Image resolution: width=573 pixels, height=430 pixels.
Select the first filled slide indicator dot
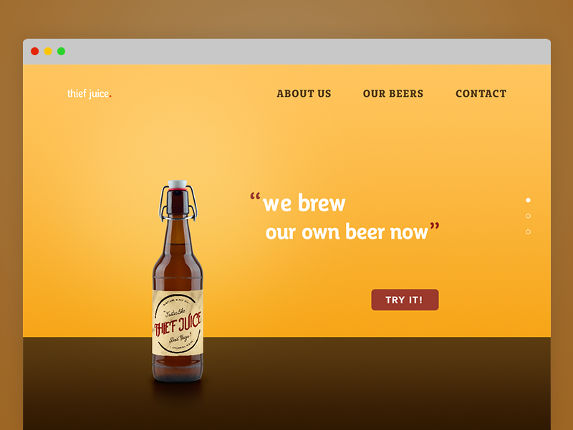pos(528,200)
